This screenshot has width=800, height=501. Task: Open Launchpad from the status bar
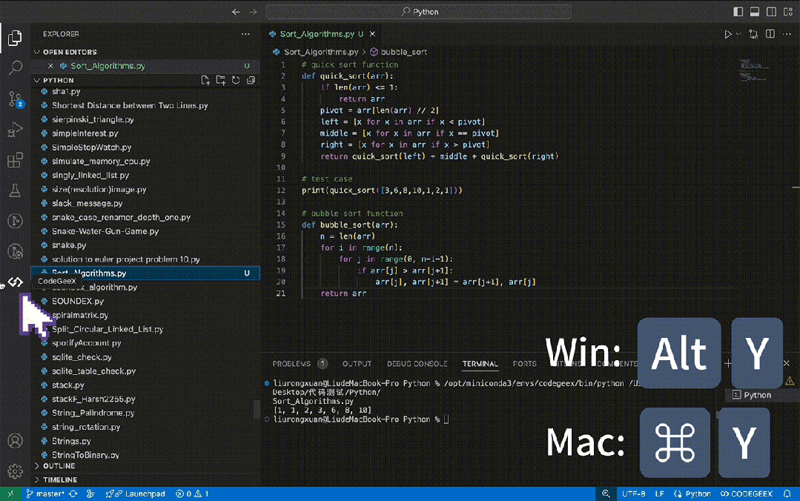[136, 494]
